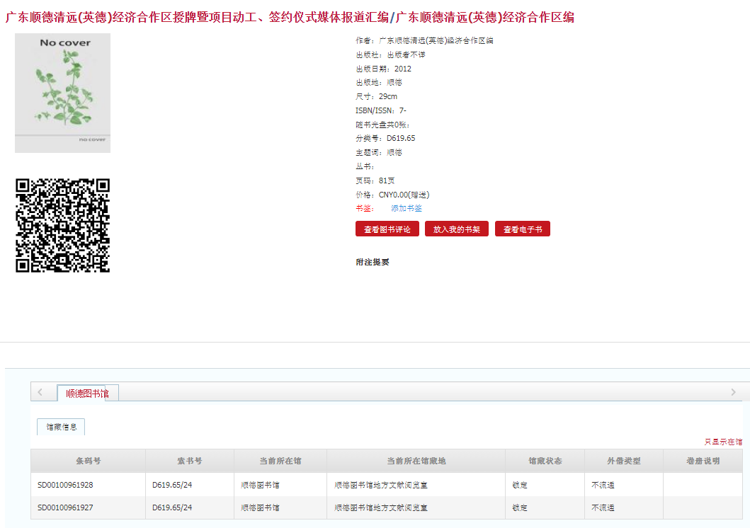
Task: Click the 分类号 D619.65 line
Action: coord(385,138)
